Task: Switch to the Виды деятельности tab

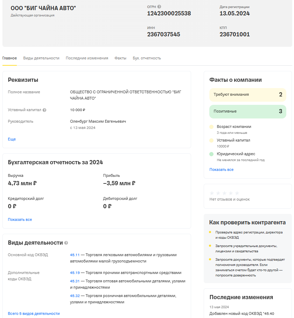Action: click(41, 58)
